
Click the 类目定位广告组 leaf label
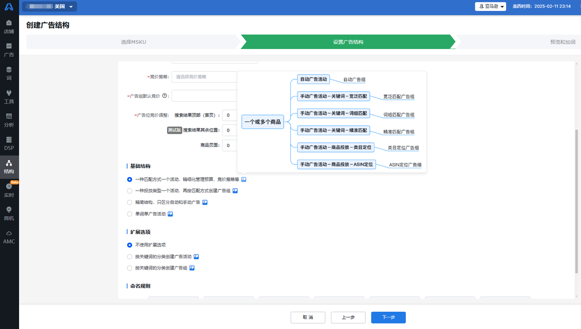click(x=403, y=147)
